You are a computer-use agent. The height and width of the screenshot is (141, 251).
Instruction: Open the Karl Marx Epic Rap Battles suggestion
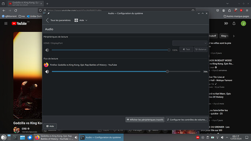click(220, 95)
